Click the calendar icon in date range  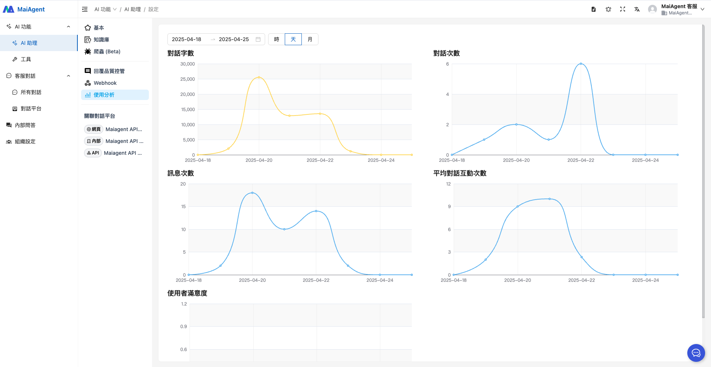pos(258,39)
